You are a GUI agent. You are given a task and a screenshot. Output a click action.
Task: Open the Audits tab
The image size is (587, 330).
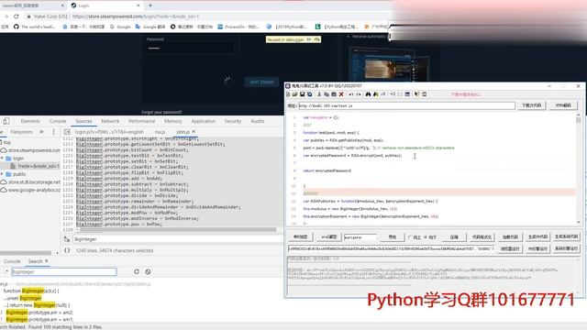pyautogui.click(x=257, y=121)
